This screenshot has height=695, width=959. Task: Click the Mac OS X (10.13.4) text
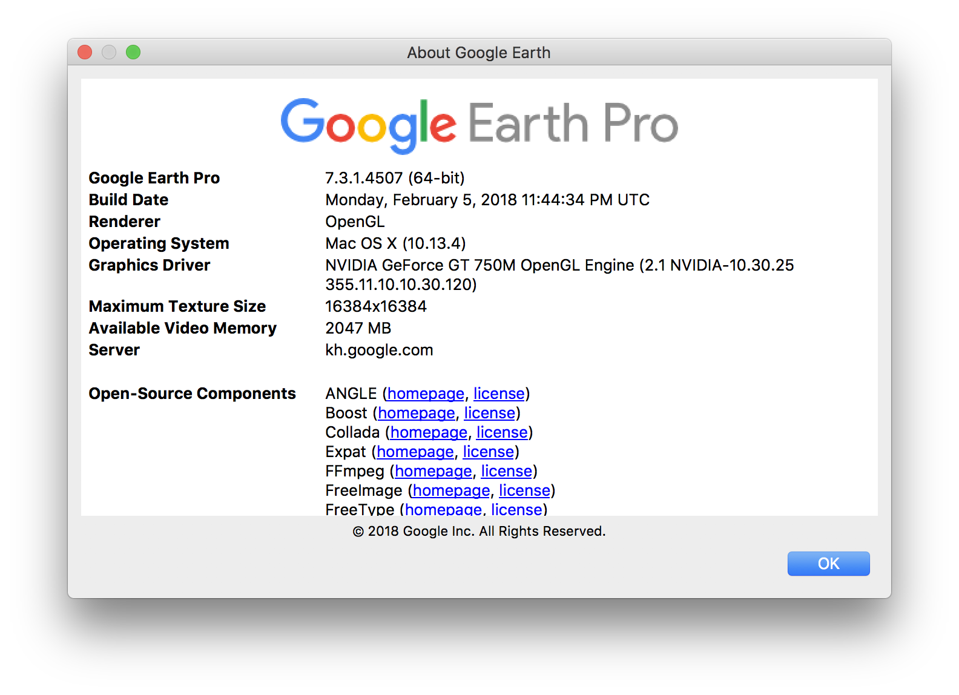pos(395,243)
